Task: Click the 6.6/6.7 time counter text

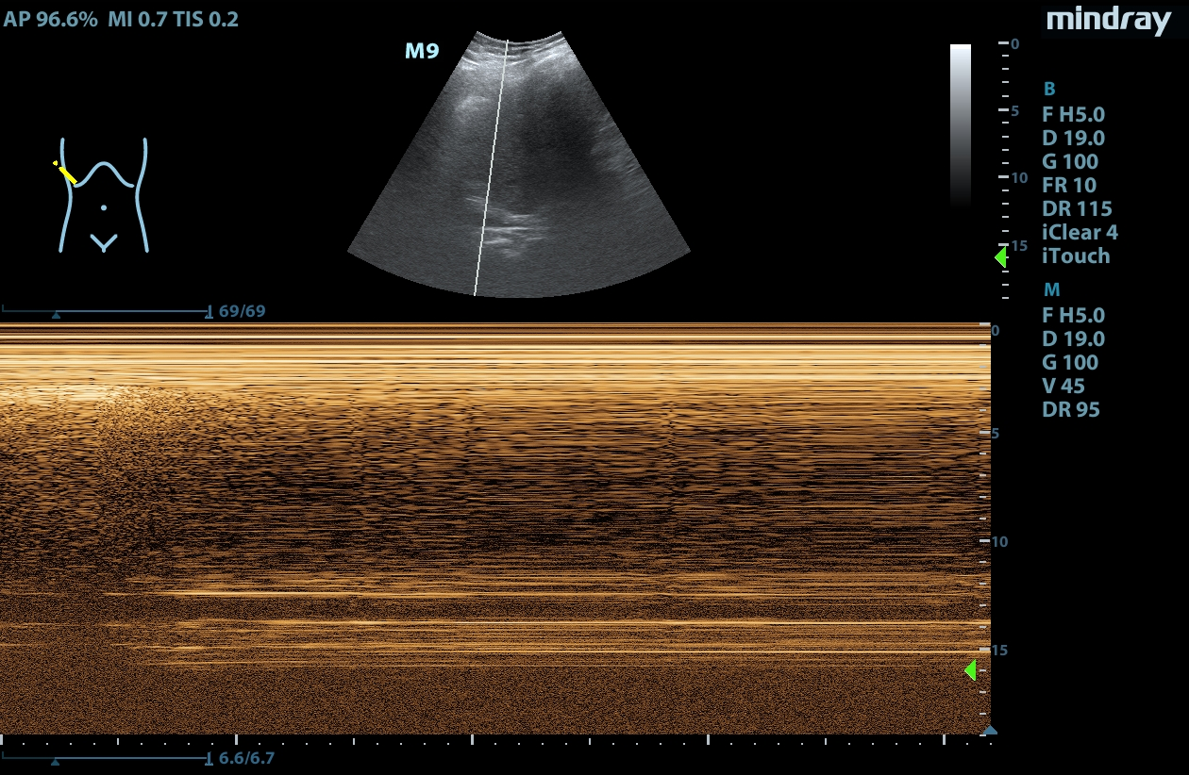Action: coord(245,757)
